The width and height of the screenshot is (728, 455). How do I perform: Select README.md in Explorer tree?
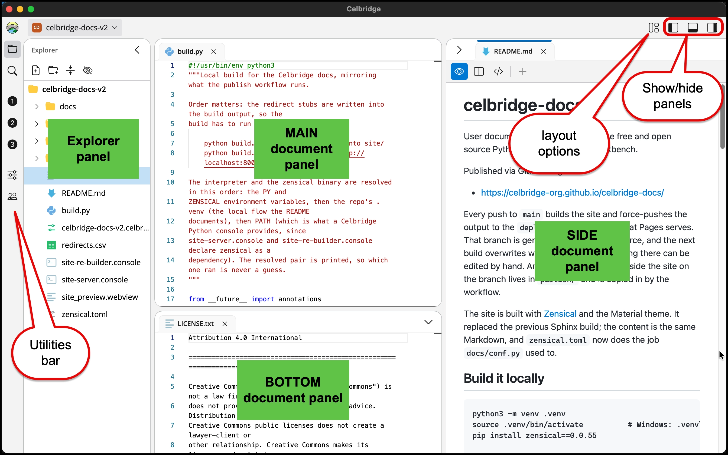pyautogui.click(x=87, y=193)
